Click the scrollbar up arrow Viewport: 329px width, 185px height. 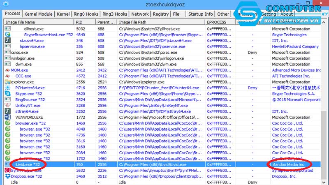pyautogui.click(x=324, y=22)
